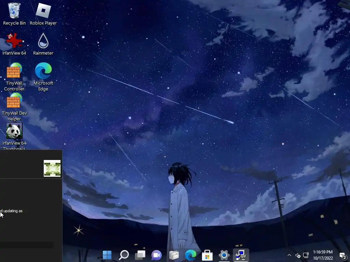Click the green thumbnail in the dark panel
The height and width of the screenshot is (262, 350).
[x=52, y=168]
